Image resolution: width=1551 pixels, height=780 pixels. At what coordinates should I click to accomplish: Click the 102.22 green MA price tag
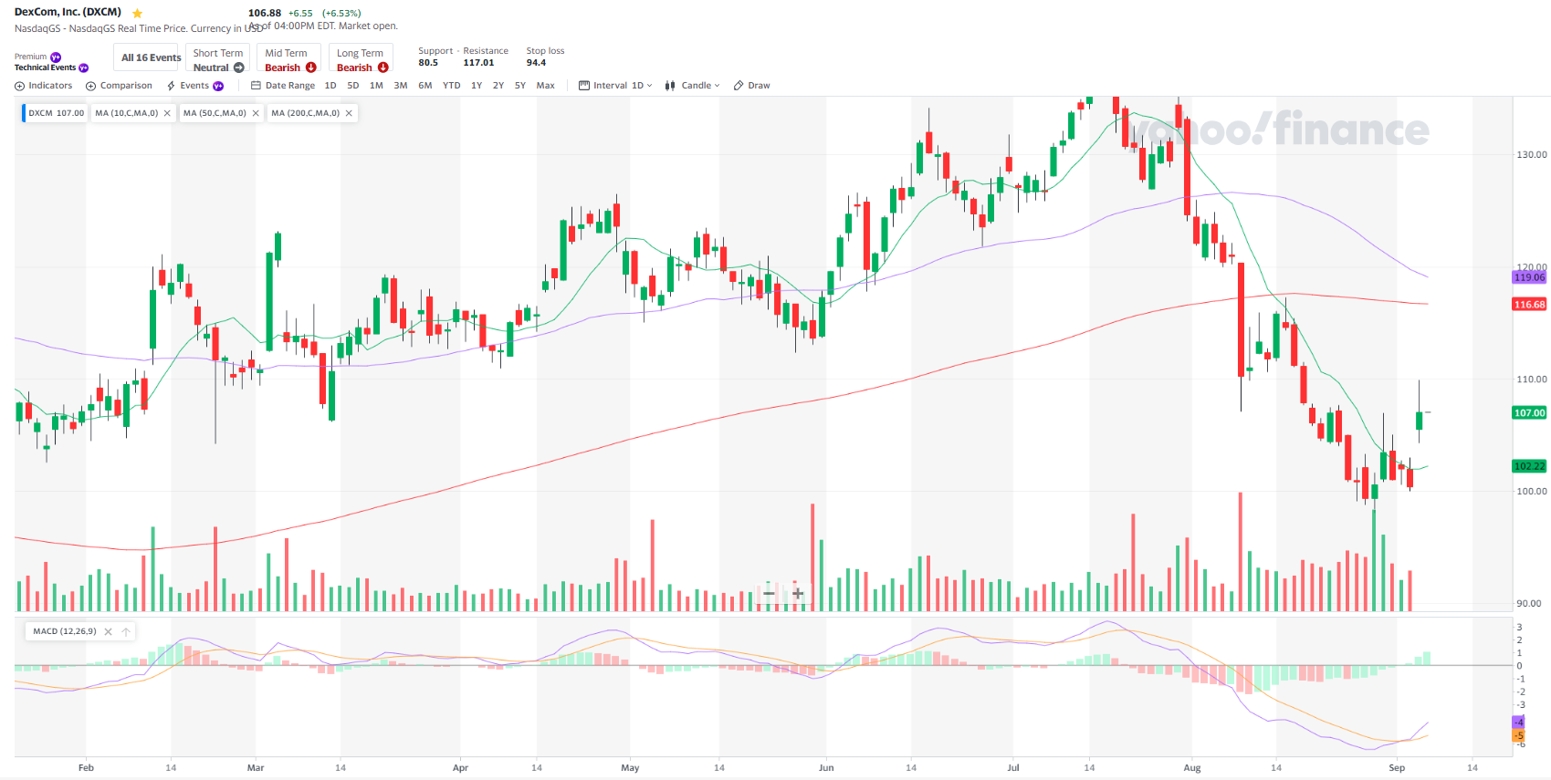(1529, 466)
